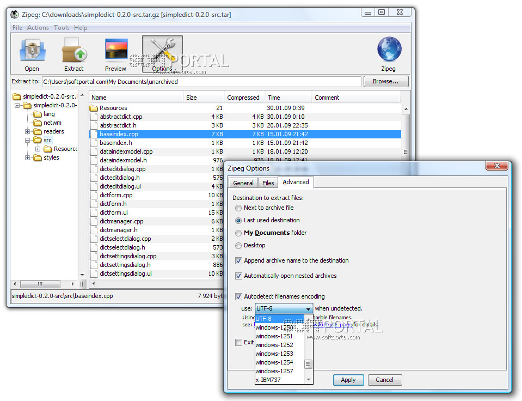Select Last used destination radio button

click(x=238, y=220)
